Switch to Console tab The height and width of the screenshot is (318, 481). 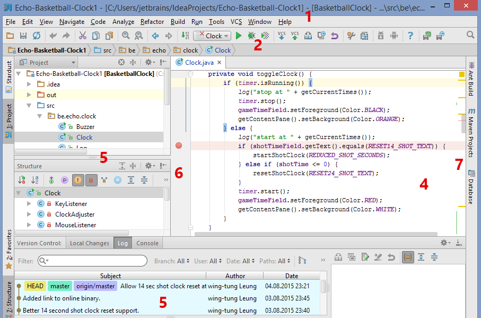click(x=147, y=243)
